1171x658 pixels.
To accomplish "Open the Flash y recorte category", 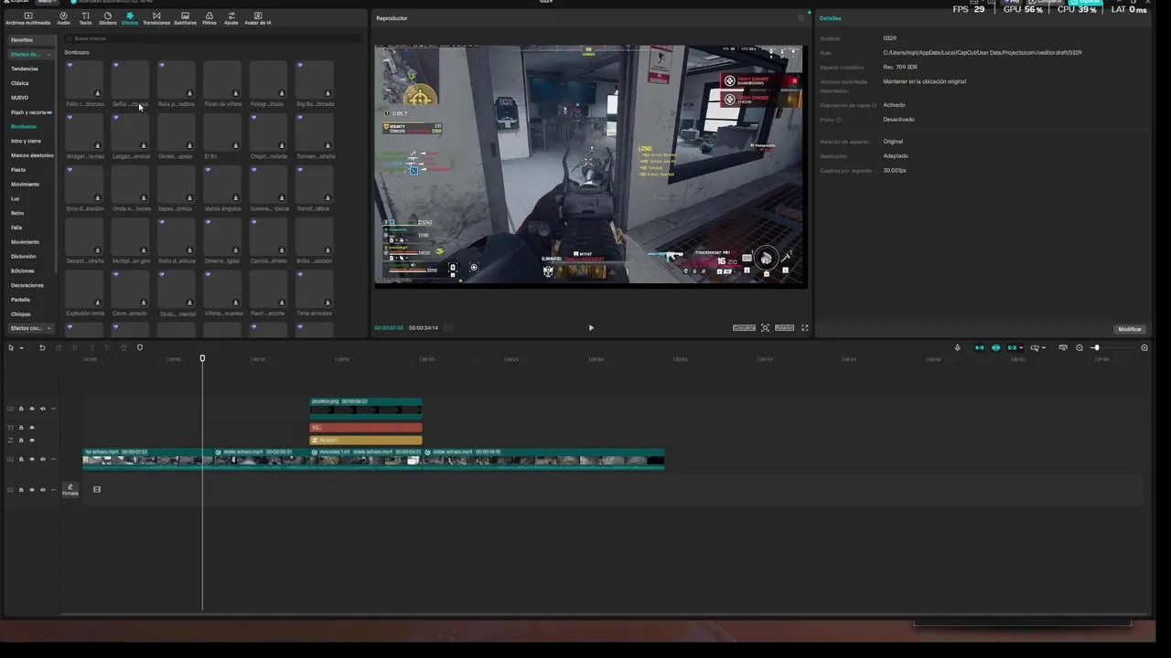I will coord(29,112).
